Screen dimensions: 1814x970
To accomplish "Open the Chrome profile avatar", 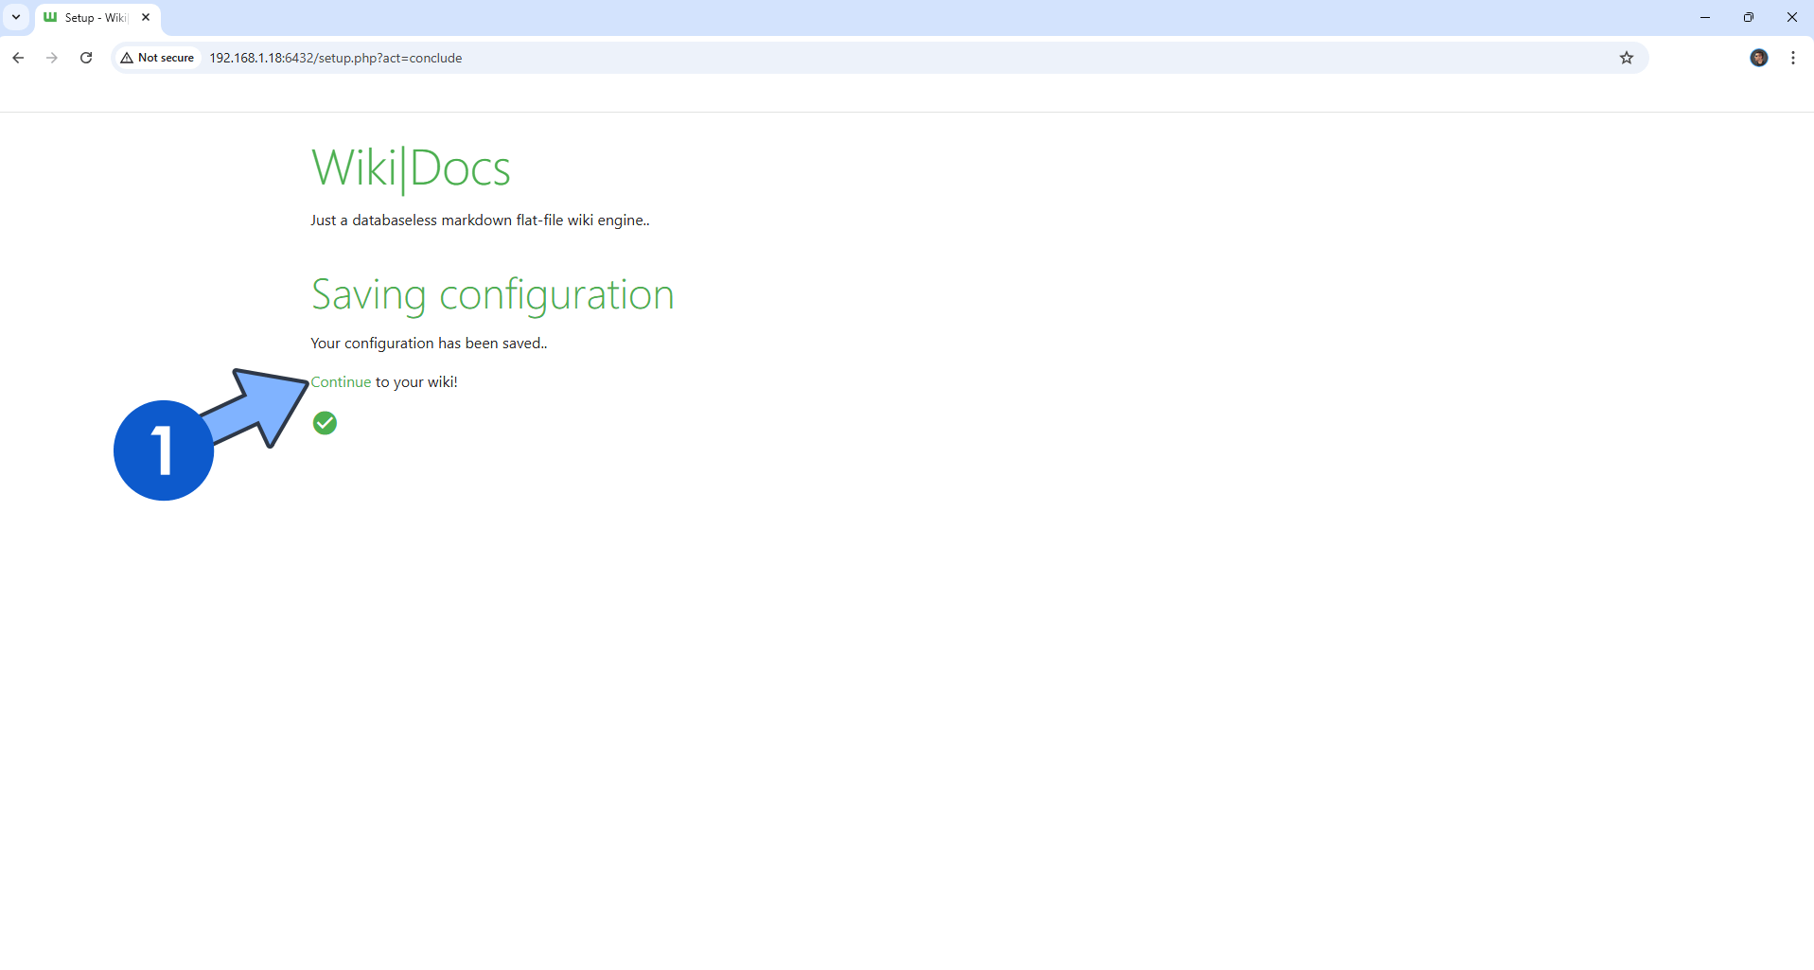I will tap(1759, 58).
